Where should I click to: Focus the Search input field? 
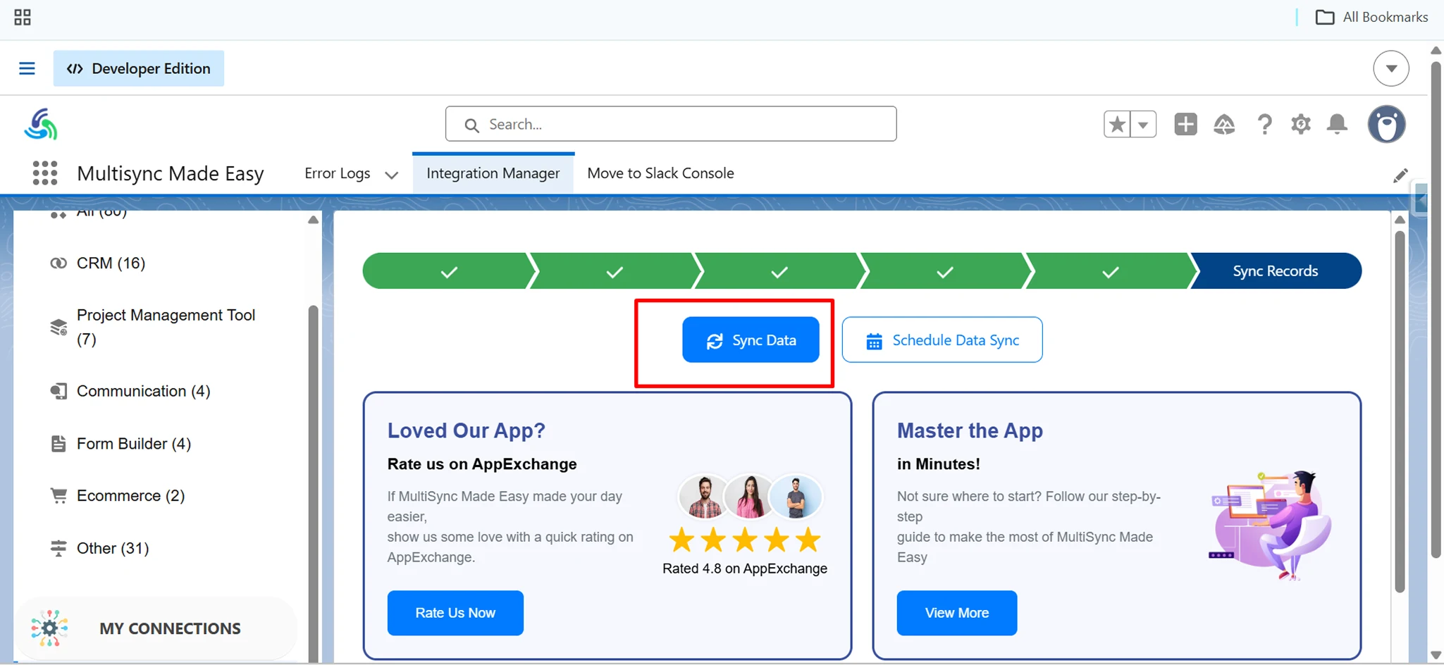(x=671, y=124)
